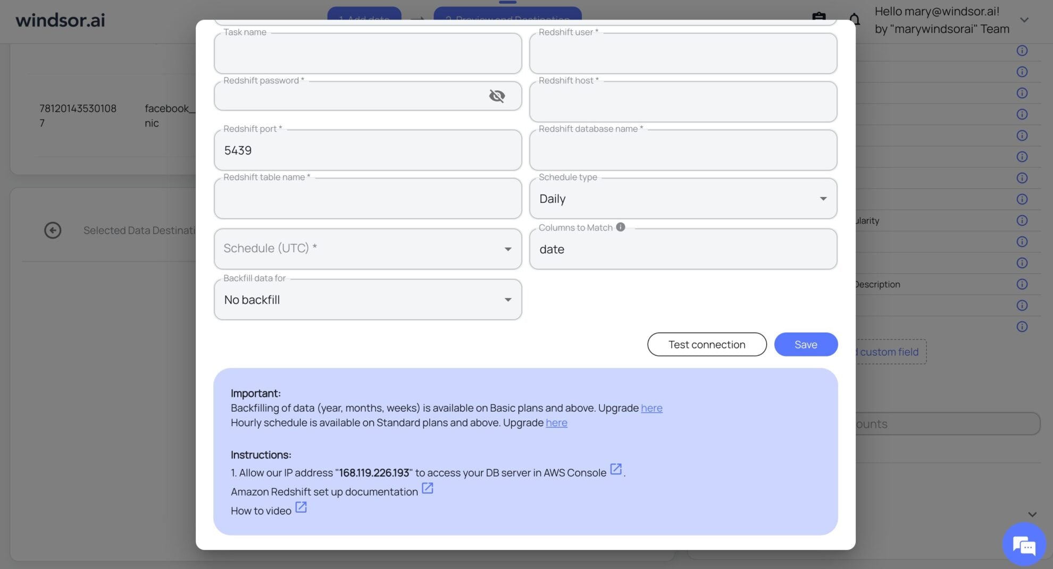1053x569 pixels.
Task: Click the Save button
Action: 805,344
